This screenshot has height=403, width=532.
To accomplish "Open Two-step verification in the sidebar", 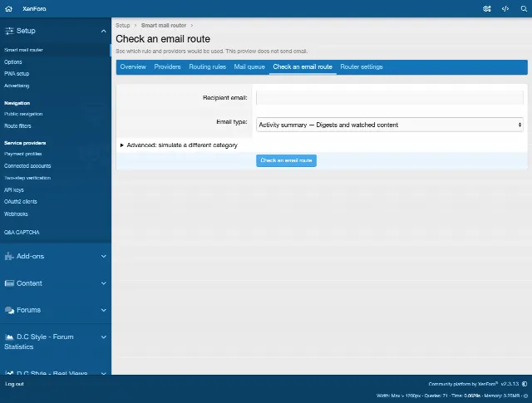I will [27, 178].
